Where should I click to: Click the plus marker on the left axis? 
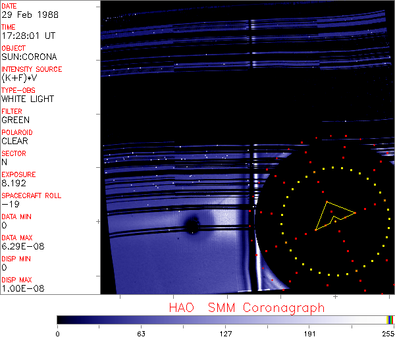pos(98,222)
